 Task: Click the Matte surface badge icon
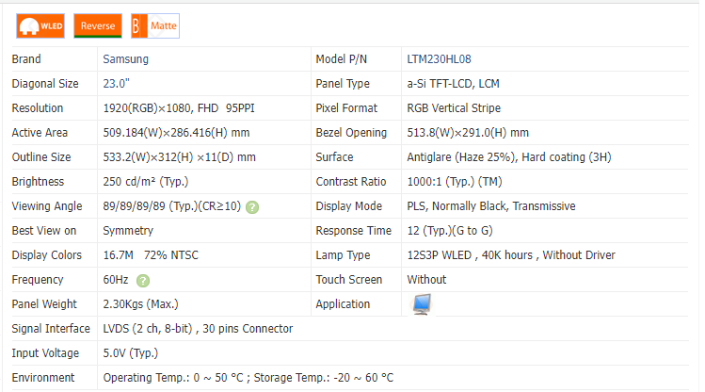click(155, 25)
